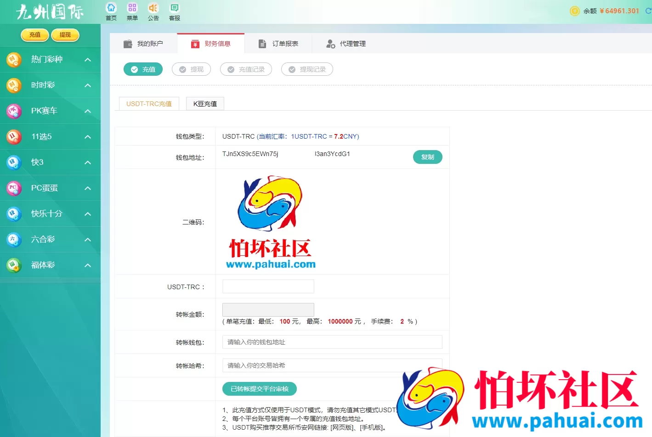Viewport: 652px width, 437px height.
Task: Select the 提现记录 radio pill
Action: click(x=307, y=69)
